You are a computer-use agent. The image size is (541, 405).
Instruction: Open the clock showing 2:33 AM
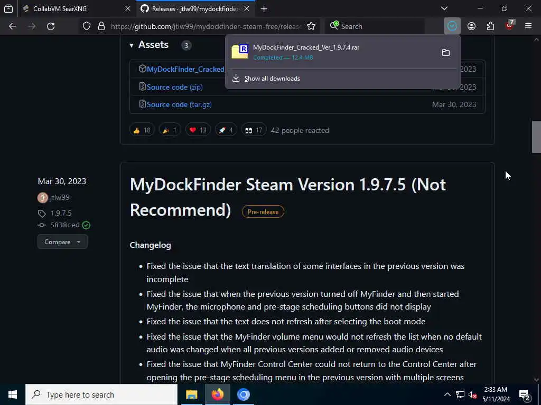(496, 394)
